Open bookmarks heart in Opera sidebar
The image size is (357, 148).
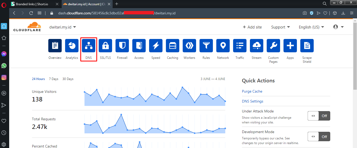4,121
